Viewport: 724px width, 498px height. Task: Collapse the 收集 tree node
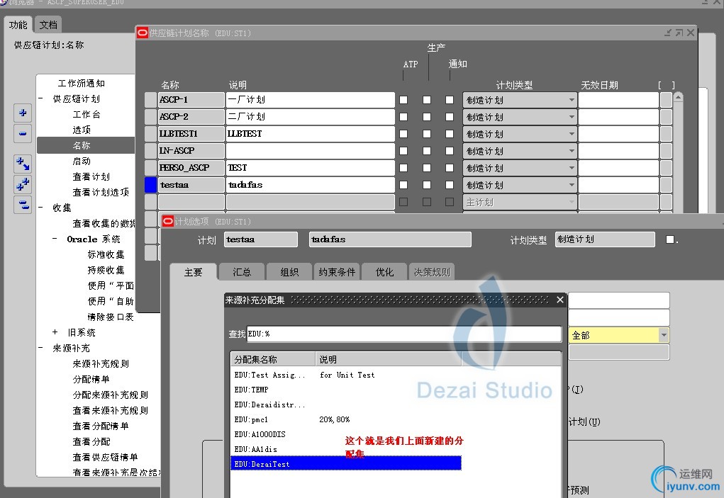pos(41,208)
